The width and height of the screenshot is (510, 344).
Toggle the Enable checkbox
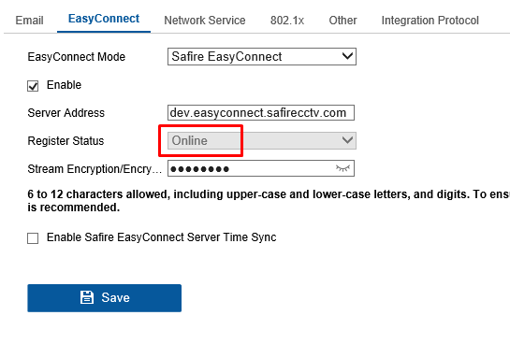33,86
